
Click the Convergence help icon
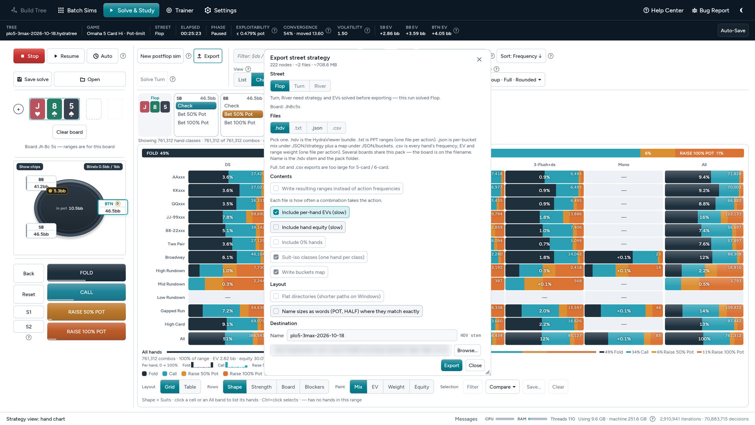click(x=328, y=30)
